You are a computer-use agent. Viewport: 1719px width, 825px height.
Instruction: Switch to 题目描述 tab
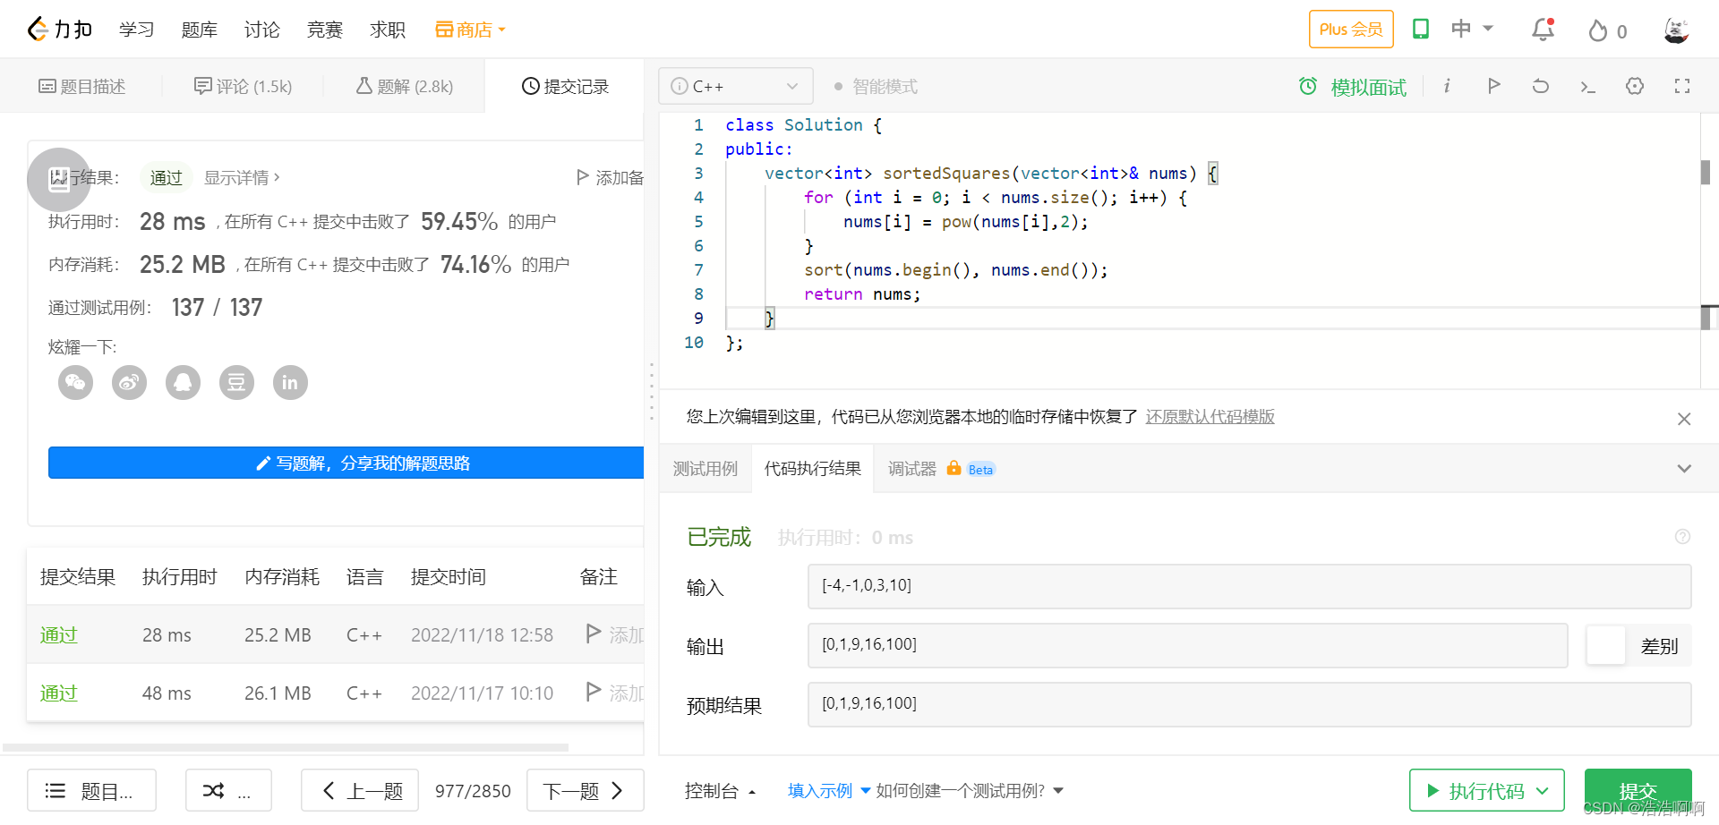point(81,86)
